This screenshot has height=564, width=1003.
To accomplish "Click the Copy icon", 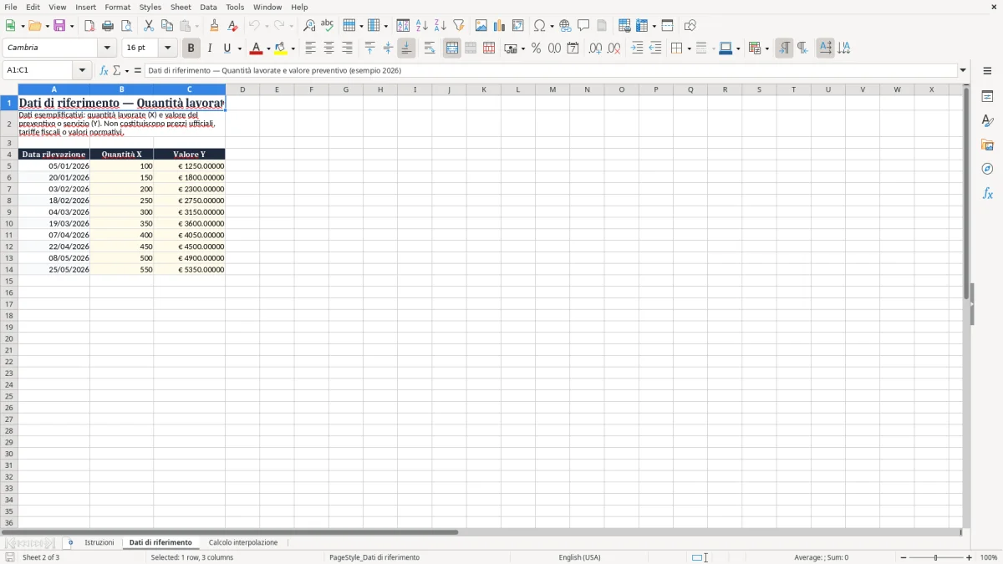I will click(167, 26).
